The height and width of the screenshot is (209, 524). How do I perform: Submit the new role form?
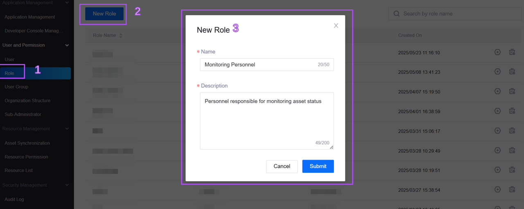[x=318, y=166]
